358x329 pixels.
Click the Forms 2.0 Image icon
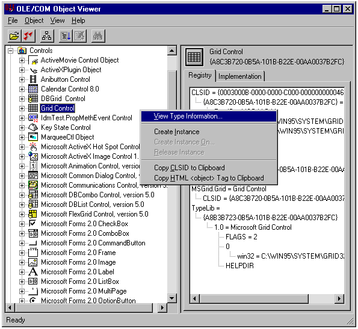pyautogui.click(x=33, y=262)
